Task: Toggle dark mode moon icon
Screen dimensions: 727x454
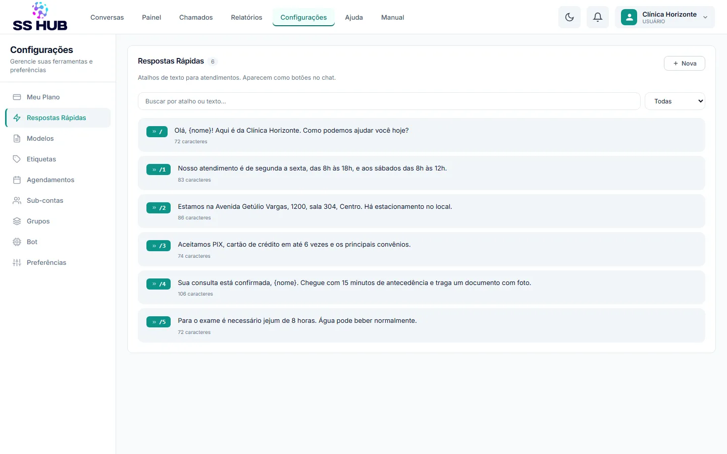Action: click(569, 17)
